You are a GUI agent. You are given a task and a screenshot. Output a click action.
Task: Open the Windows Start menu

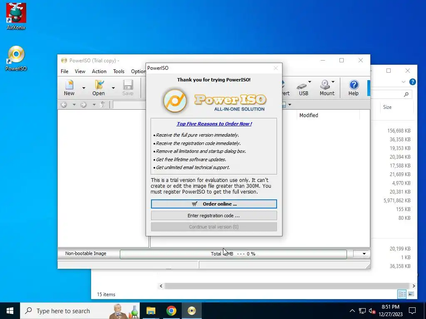[10, 311]
